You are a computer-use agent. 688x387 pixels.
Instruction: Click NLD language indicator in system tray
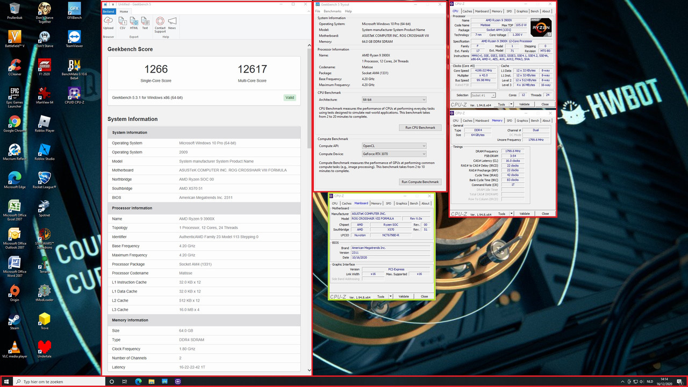[649, 382]
